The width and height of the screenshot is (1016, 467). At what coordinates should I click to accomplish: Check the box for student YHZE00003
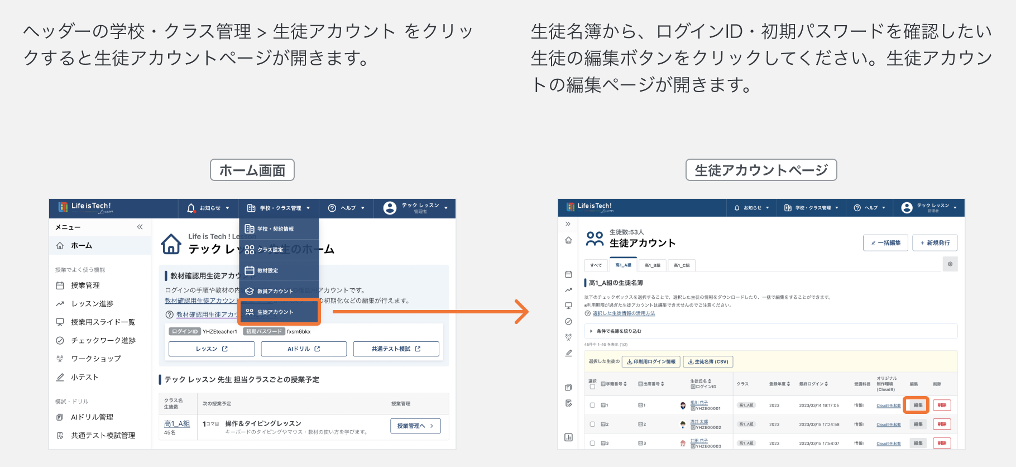[592, 443]
